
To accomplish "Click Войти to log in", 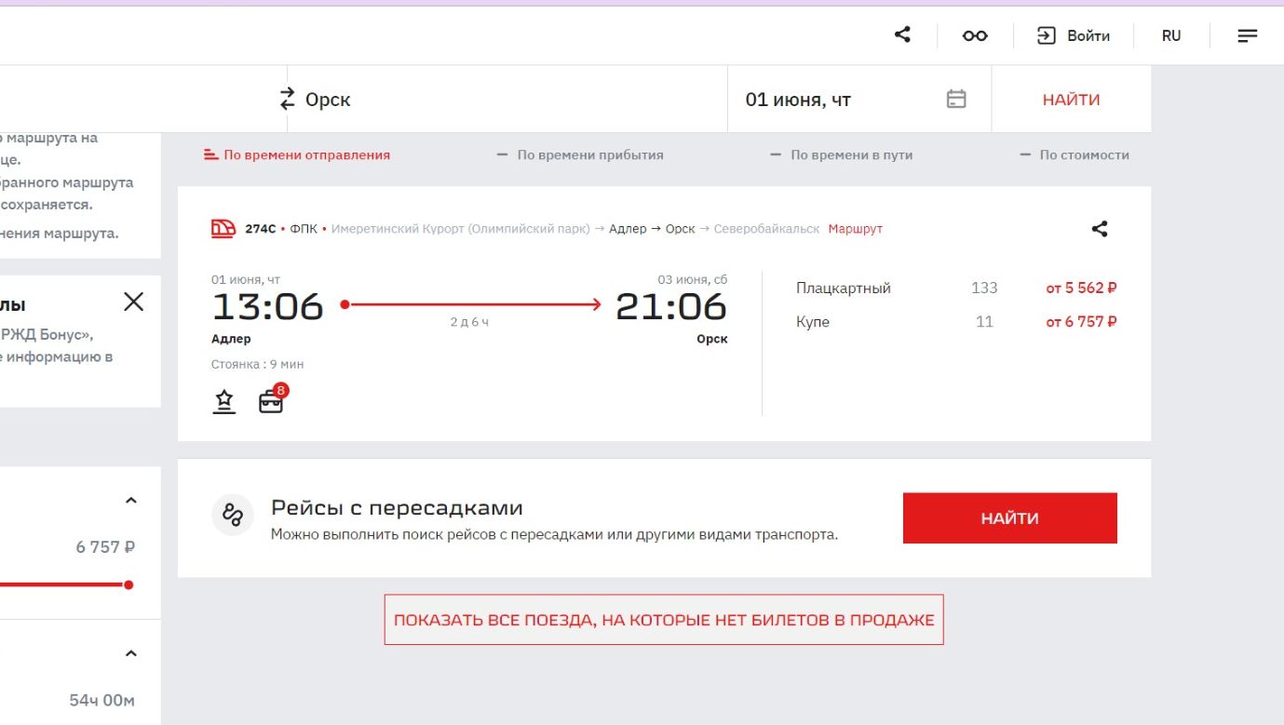I will point(1075,35).
